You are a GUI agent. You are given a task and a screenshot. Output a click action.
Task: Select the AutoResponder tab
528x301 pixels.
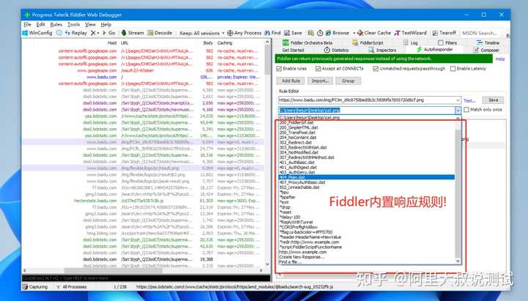tap(435, 50)
